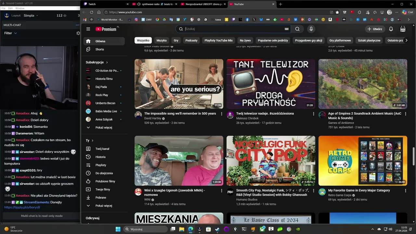
Task: Open Twój kanał in sidebar
Action: click(x=103, y=149)
